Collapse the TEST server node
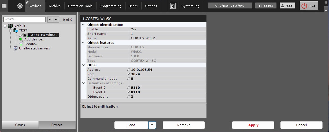This screenshot has width=329, height=132. [x=11, y=30]
